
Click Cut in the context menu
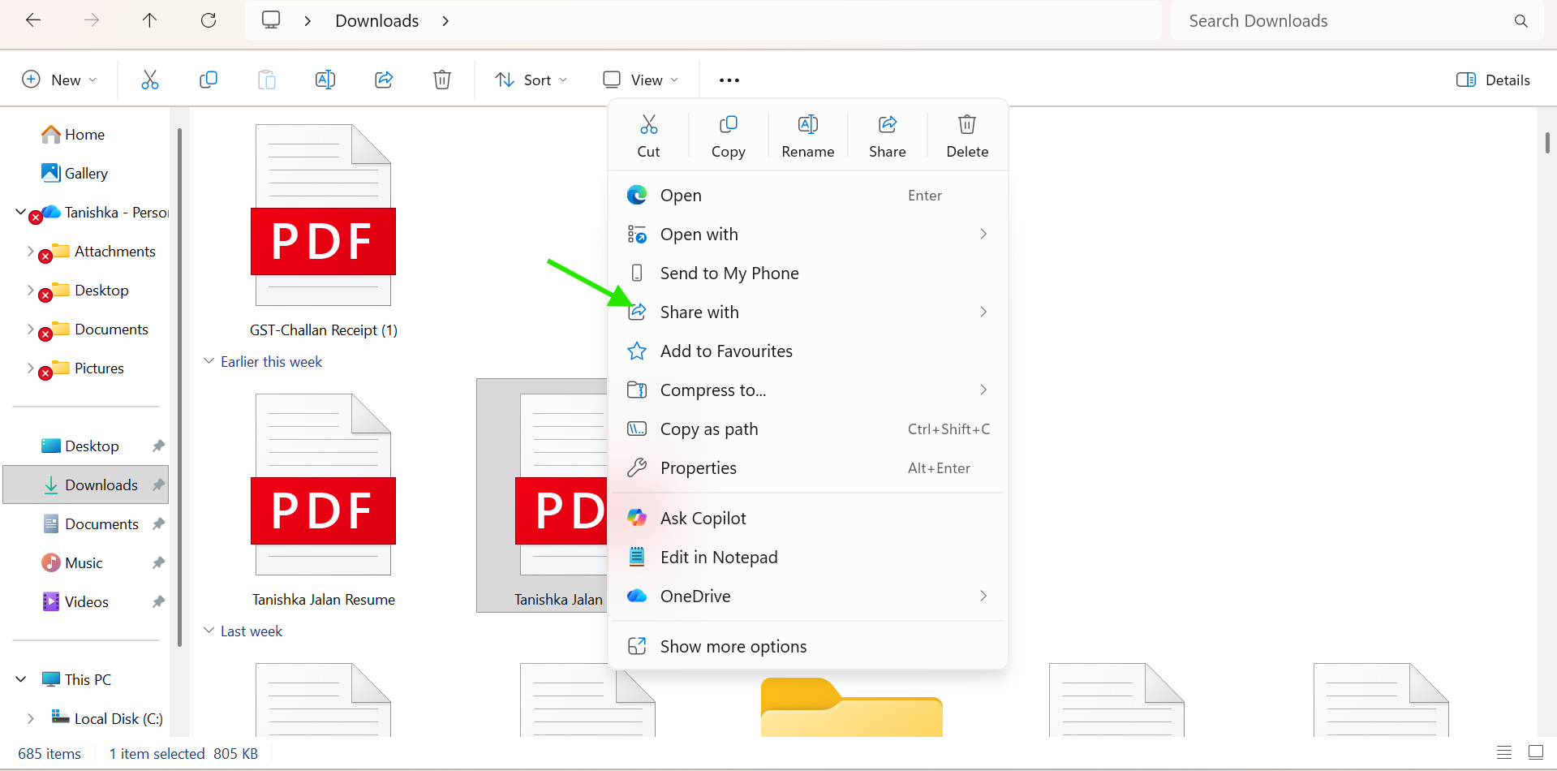[648, 136]
